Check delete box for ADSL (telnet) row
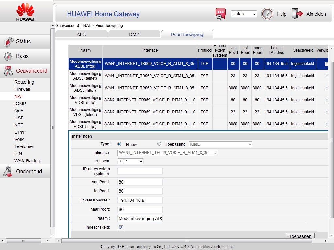 (326, 76)
